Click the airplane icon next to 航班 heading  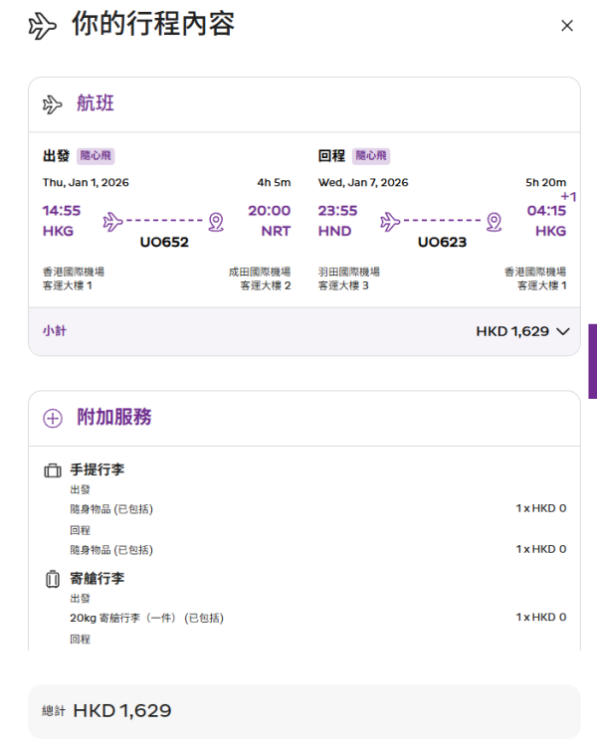tap(53, 104)
